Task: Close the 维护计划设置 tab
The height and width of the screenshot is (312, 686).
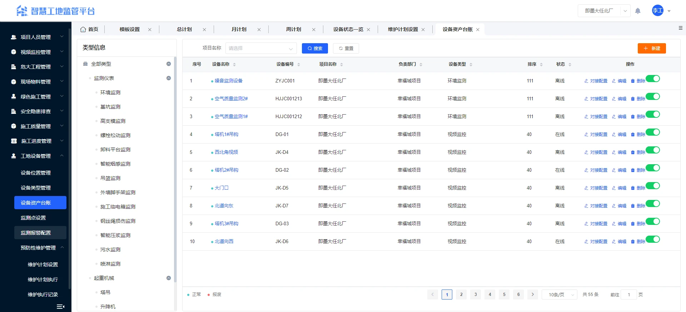Action: (423, 30)
